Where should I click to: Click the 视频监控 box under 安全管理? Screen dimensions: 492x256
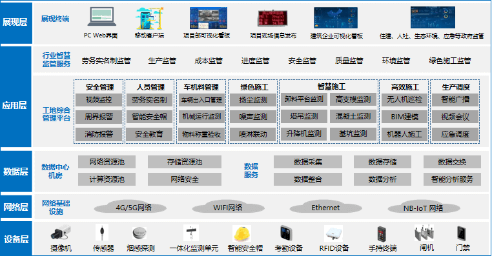tap(99, 100)
